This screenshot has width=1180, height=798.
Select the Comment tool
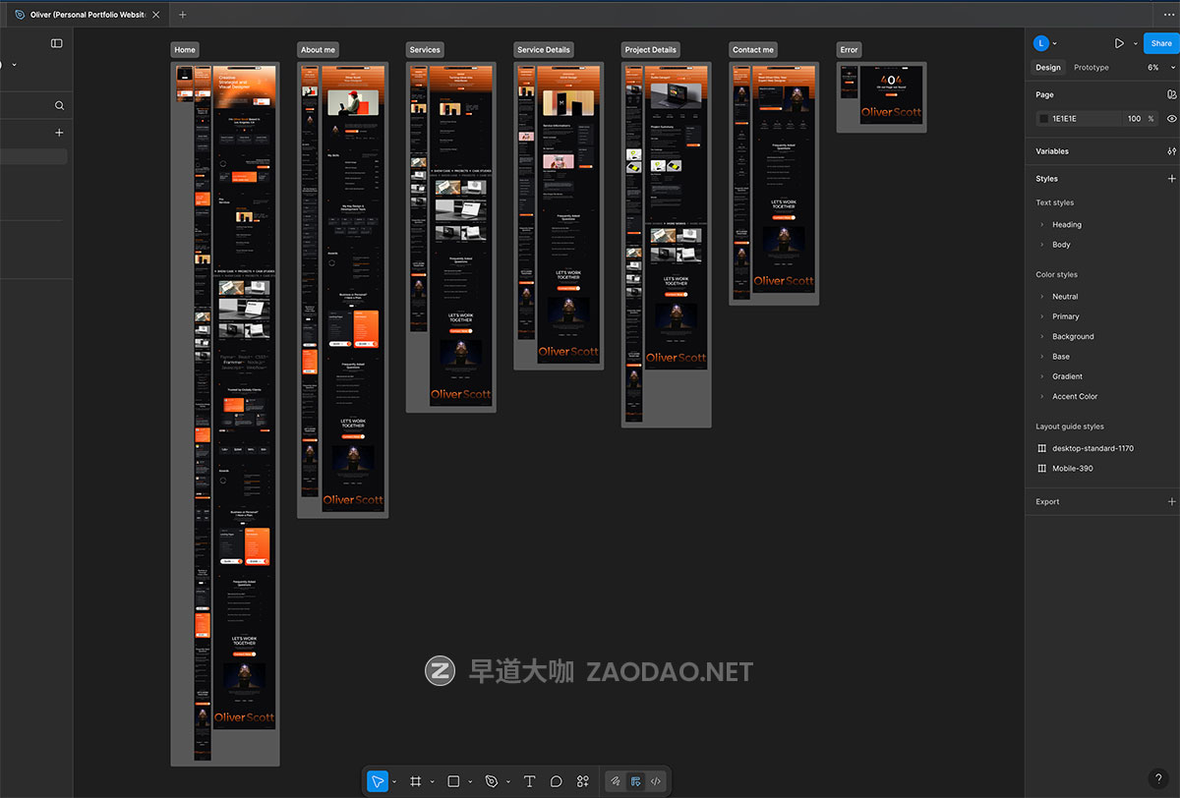click(557, 781)
